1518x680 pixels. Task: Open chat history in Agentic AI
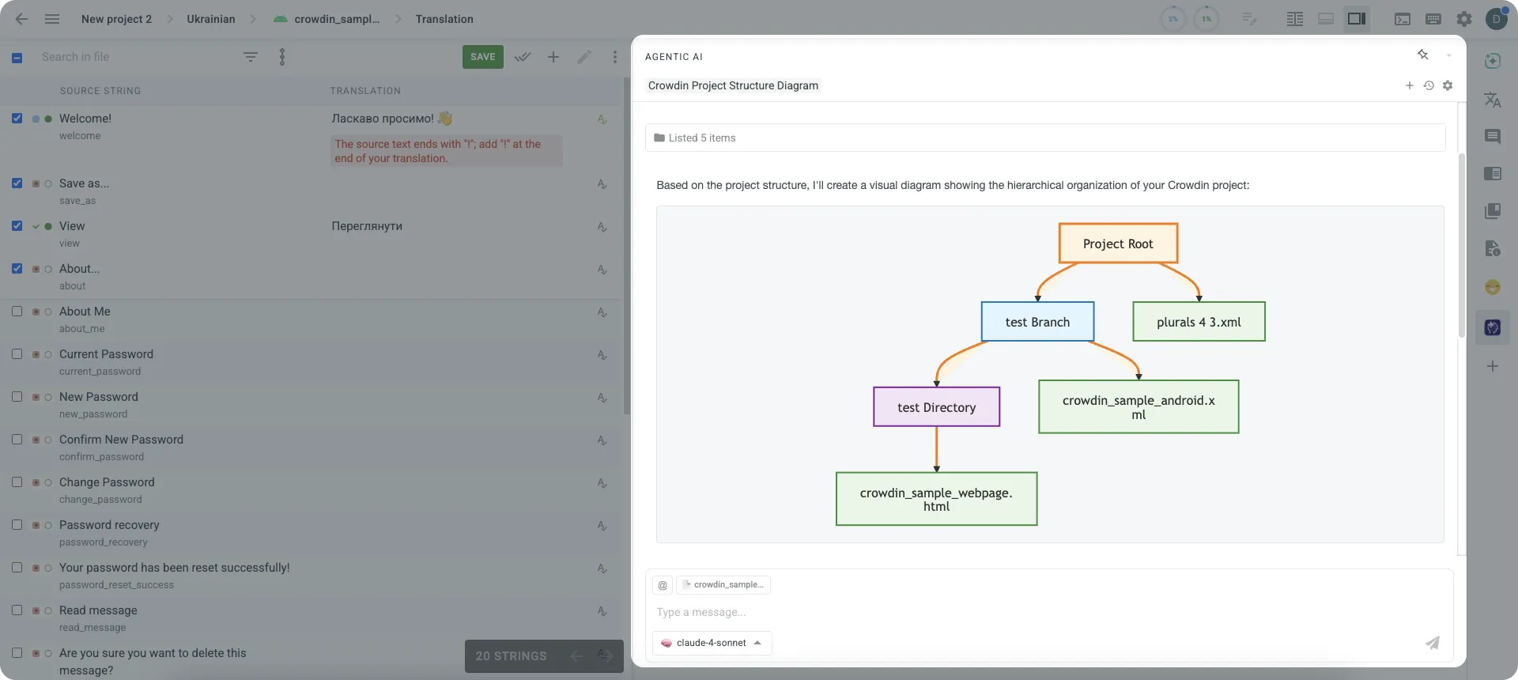pyautogui.click(x=1429, y=85)
